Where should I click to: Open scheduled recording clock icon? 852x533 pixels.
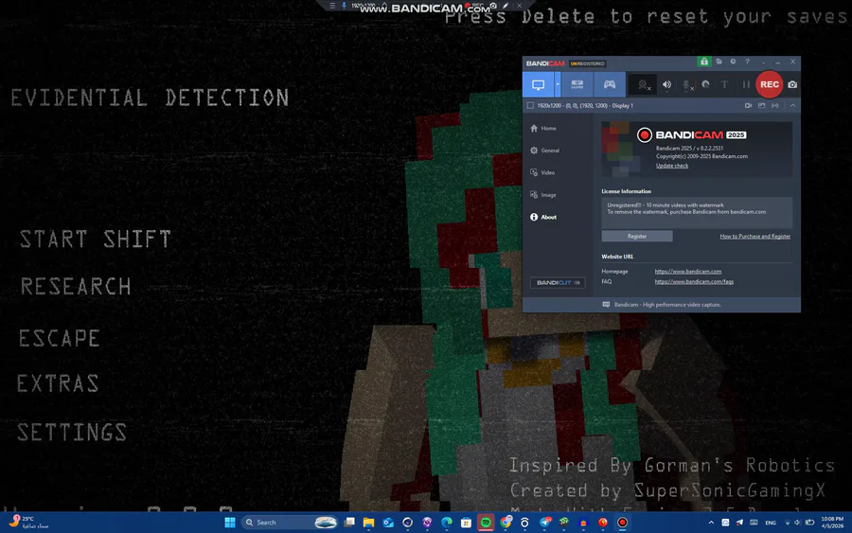click(x=733, y=62)
